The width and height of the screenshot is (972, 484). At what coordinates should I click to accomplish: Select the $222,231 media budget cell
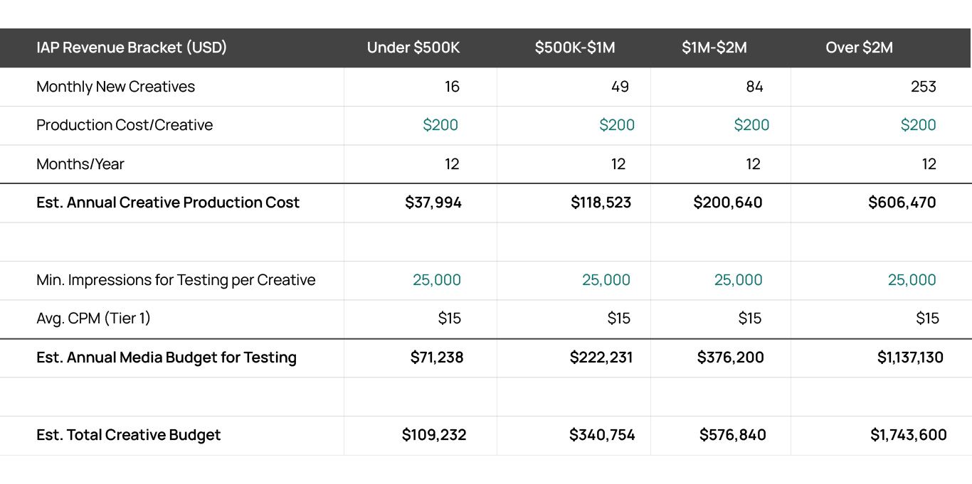tap(602, 357)
